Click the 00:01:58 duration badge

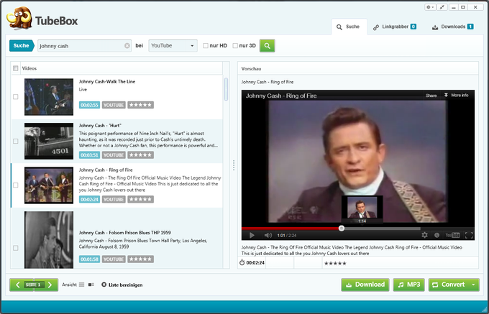click(x=89, y=259)
